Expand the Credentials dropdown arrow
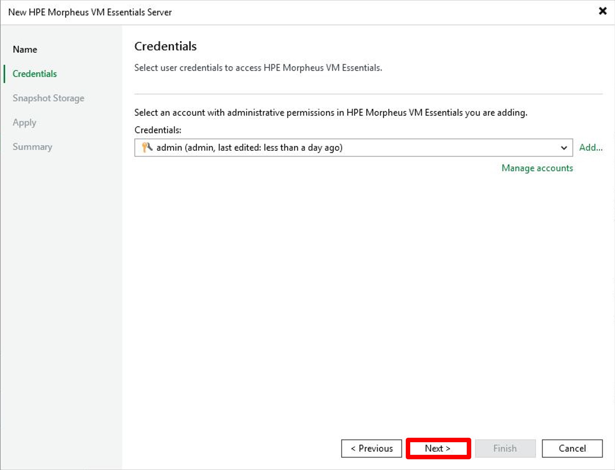 point(563,148)
